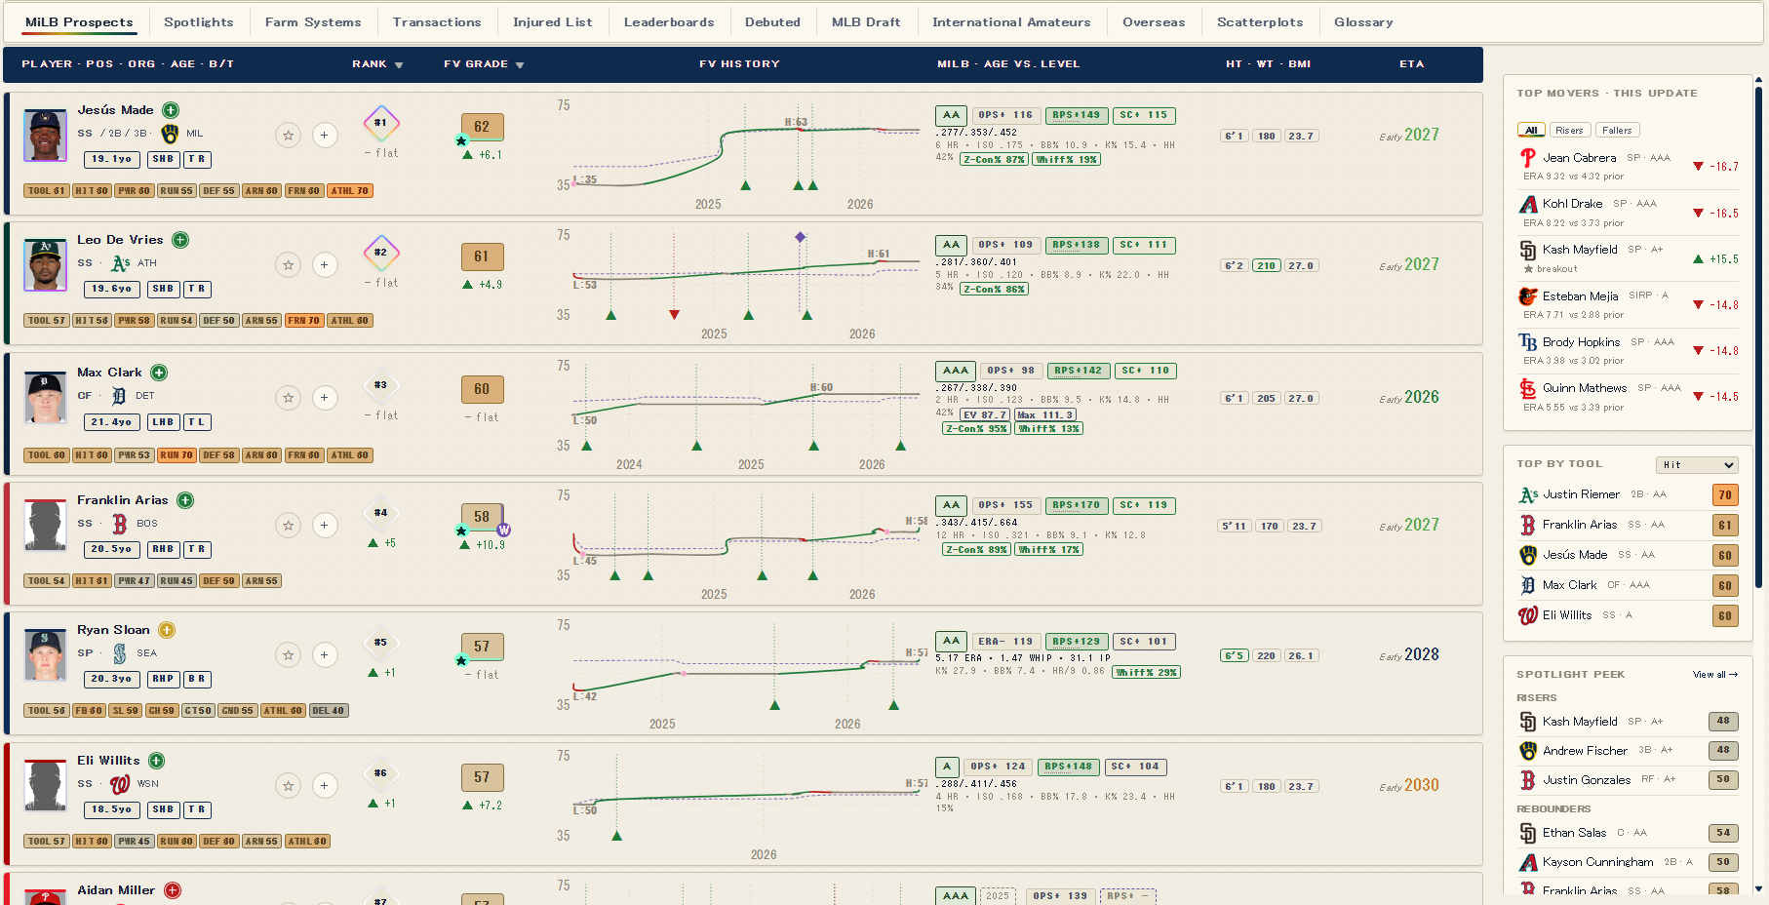This screenshot has height=905, width=1769.
Task: Toggle the Fallers filter
Action: (x=1617, y=131)
